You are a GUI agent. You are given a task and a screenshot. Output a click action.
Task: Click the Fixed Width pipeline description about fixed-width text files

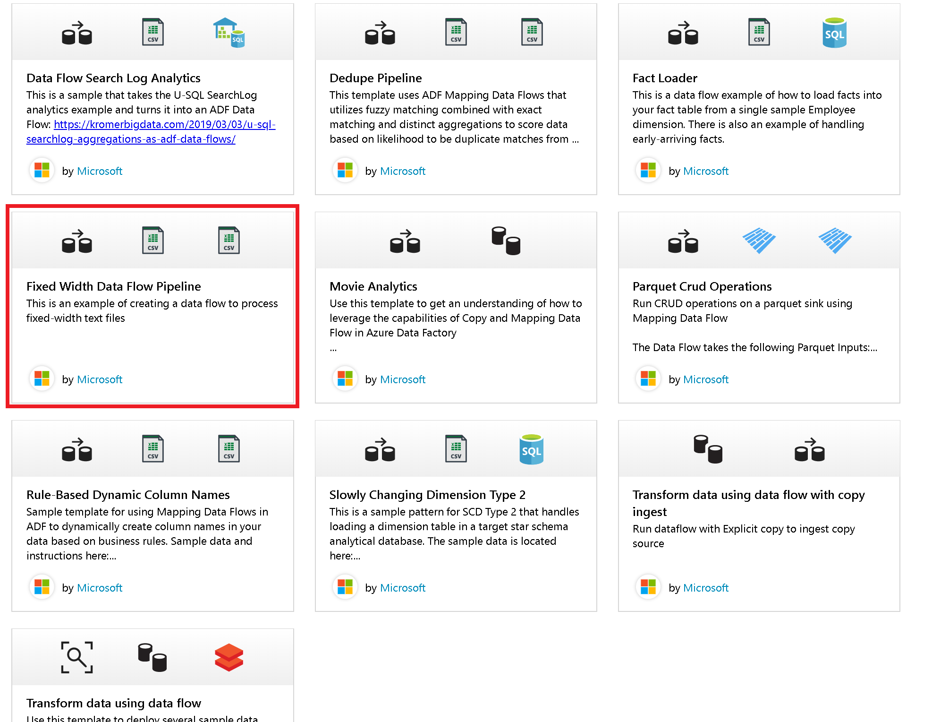(152, 311)
